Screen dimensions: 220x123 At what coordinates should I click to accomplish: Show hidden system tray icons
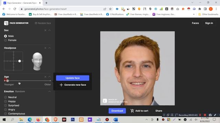(147, 120)
